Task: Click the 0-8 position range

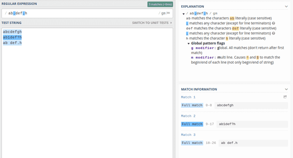Action: 209,105
